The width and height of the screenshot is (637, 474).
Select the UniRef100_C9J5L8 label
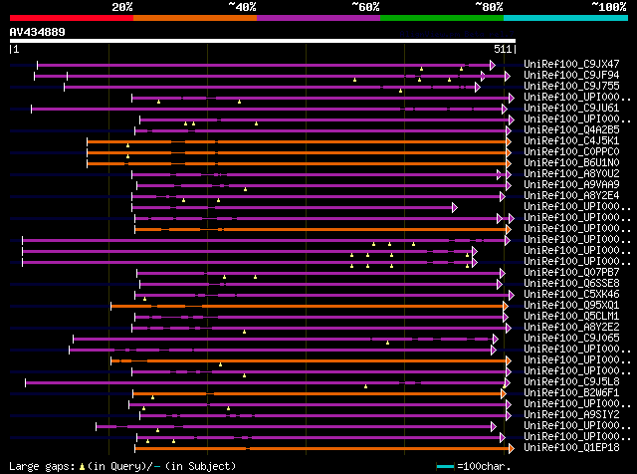571,381
